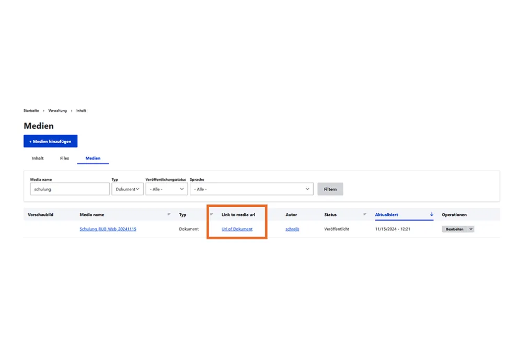Open the Schulung_RUB_Web_20241115 media item

108,229
